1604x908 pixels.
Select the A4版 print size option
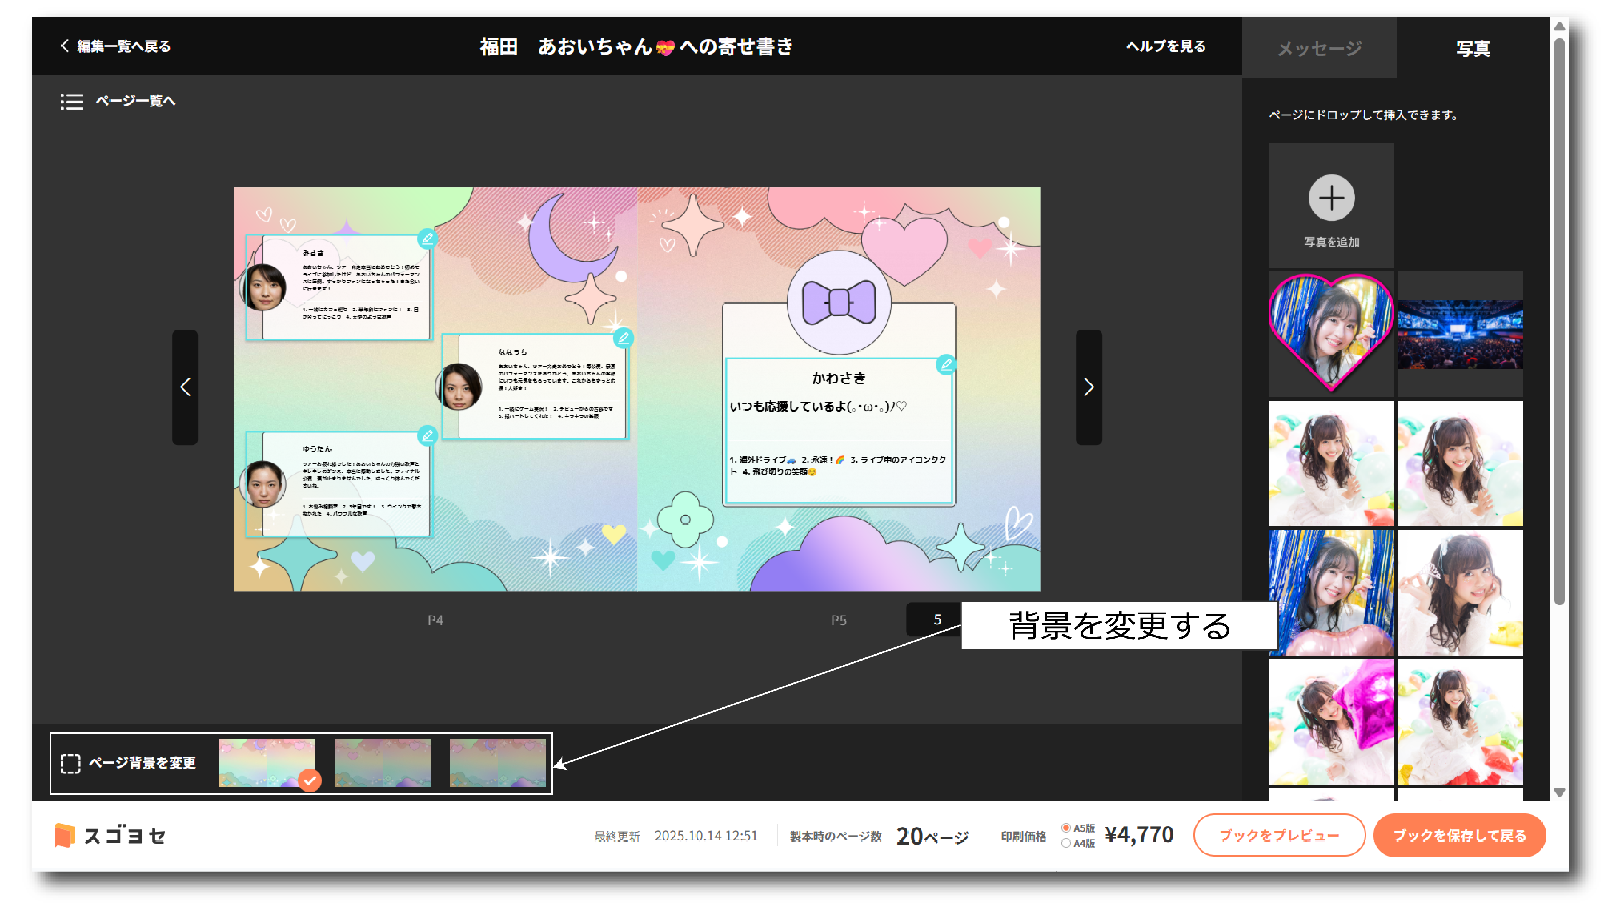click(x=1066, y=843)
